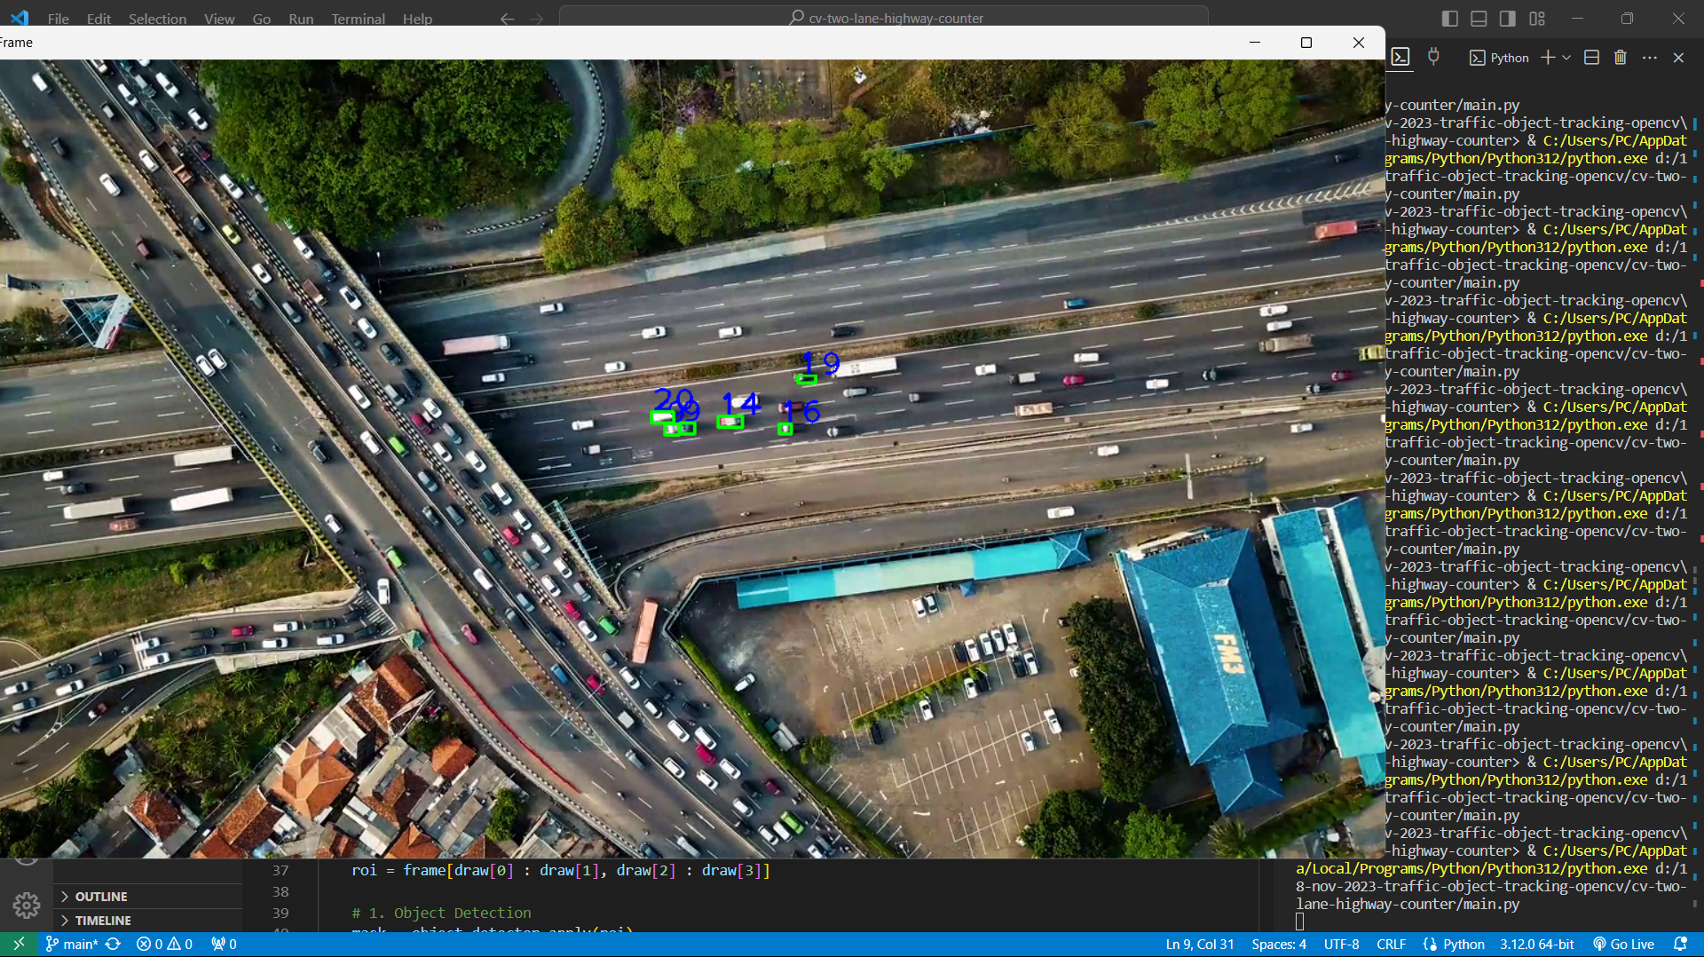Toggle the secondary side bar

pos(1508,19)
